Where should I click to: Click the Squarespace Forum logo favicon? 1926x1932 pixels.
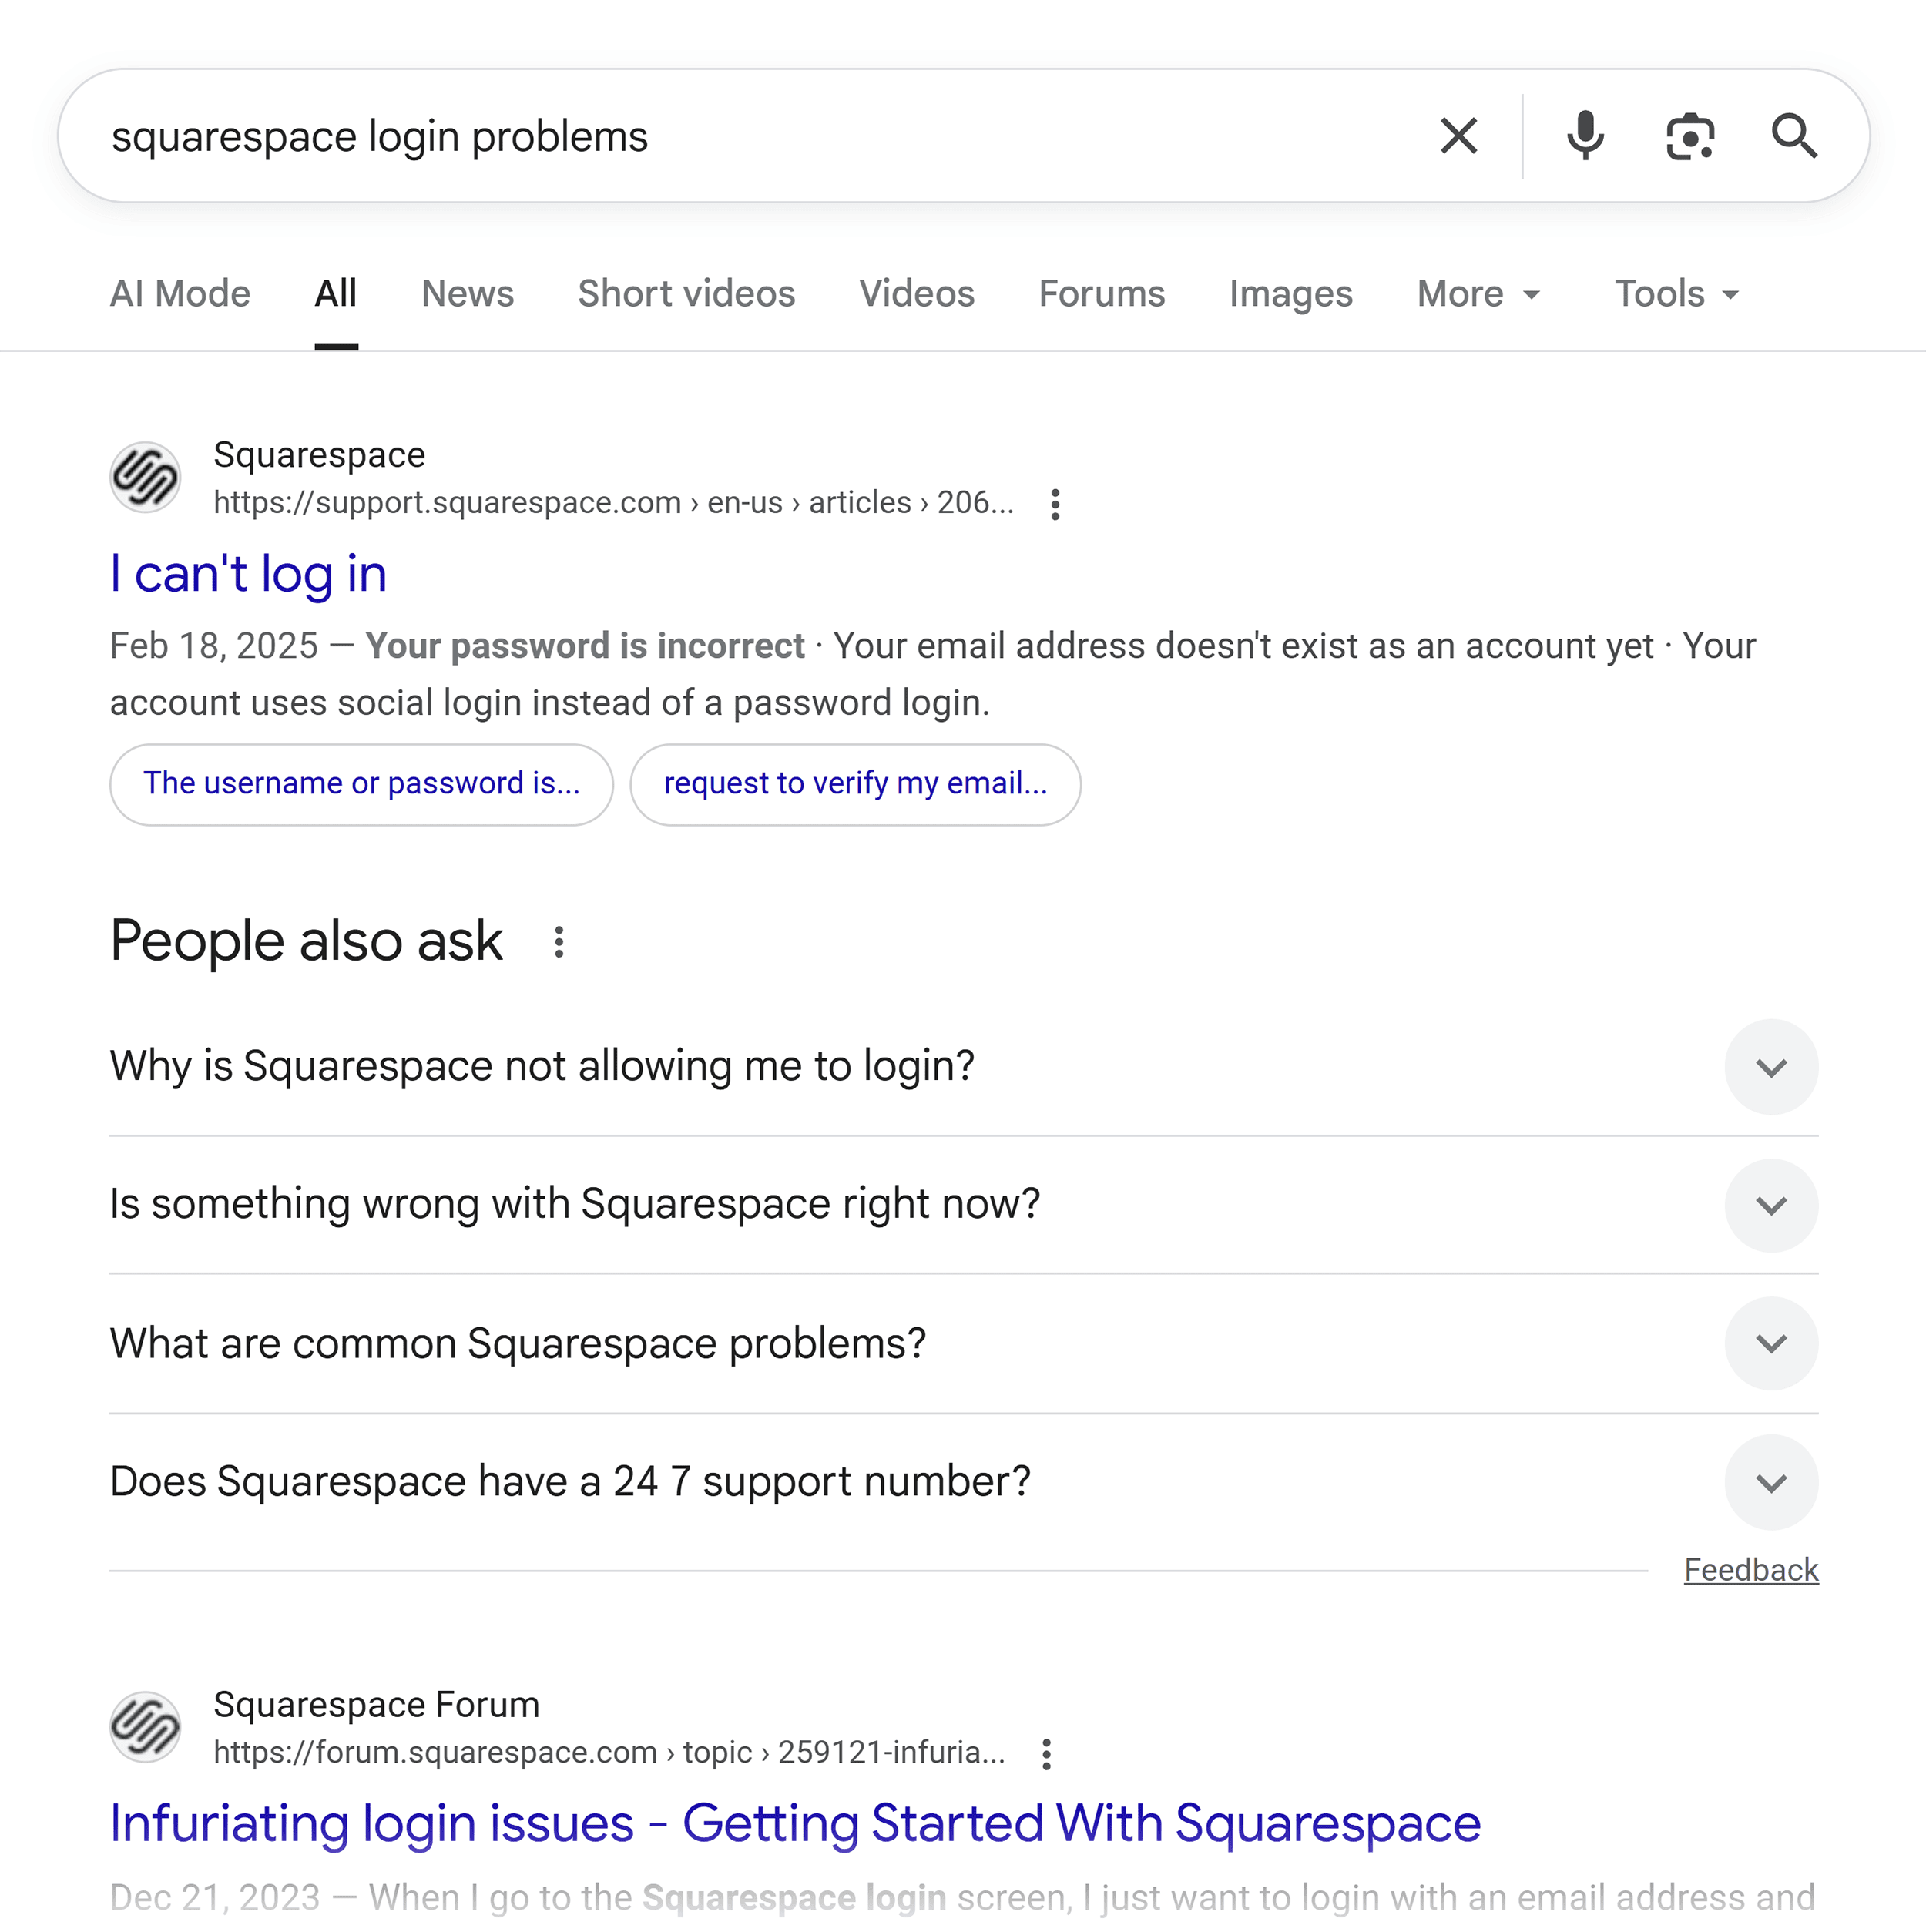[x=145, y=1727]
